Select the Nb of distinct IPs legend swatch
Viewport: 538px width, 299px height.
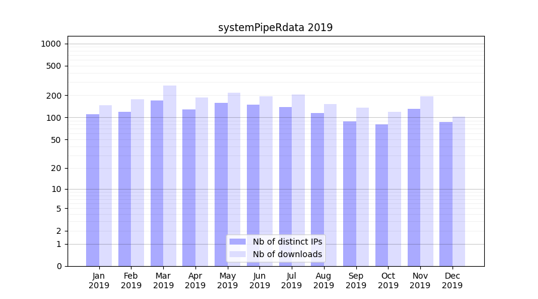coord(237,242)
